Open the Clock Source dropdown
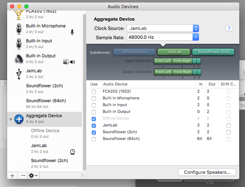Screen dimensions: 245x187 163,28
